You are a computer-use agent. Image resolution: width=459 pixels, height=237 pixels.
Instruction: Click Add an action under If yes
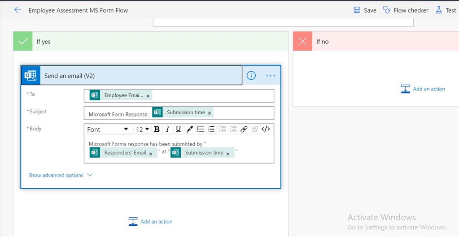[x=151, y=221]
